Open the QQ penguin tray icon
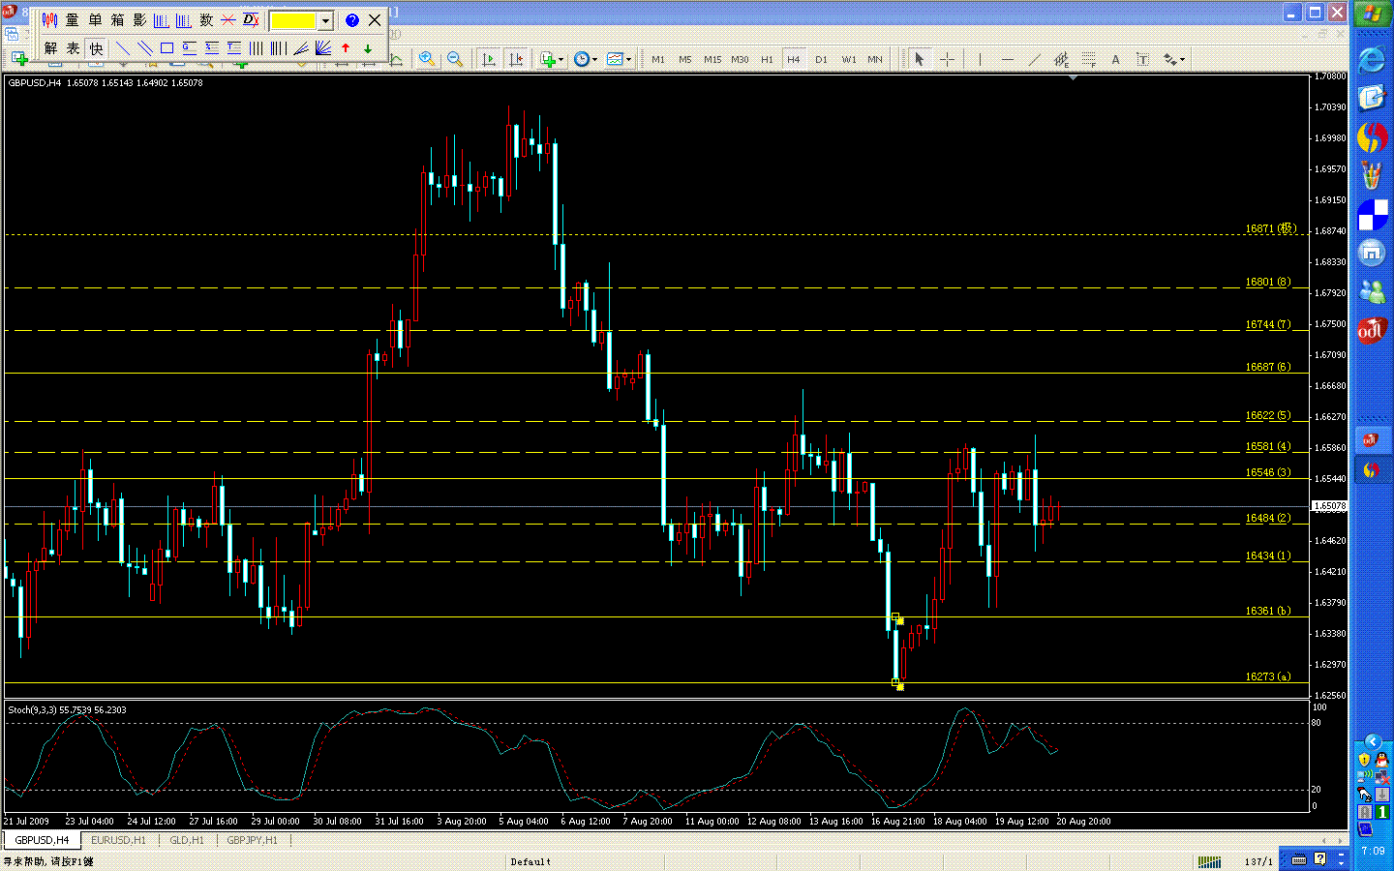Image resolution: width=1394 pixels, height=871 pixels. click(x=1381, y=760)
